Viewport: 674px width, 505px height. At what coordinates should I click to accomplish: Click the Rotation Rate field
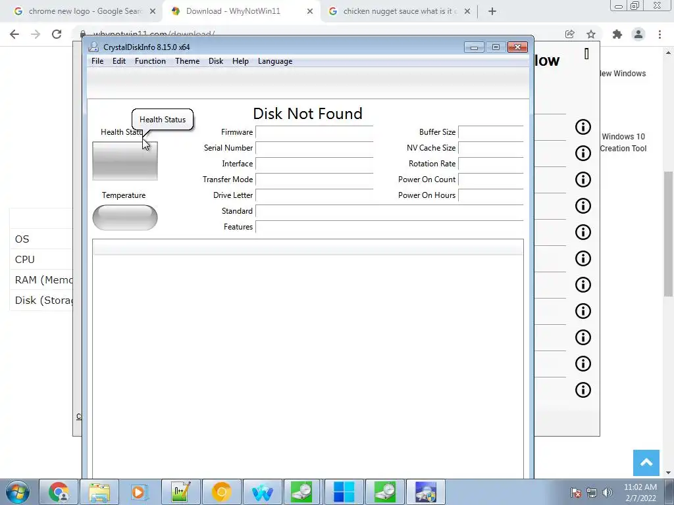click(491, 164)
